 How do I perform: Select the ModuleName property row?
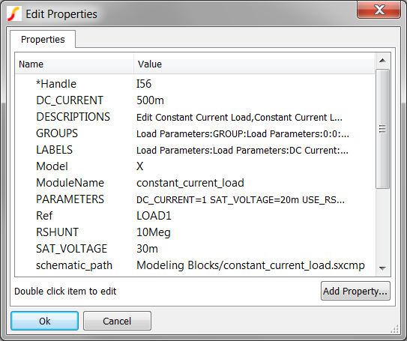coord(195,183)
